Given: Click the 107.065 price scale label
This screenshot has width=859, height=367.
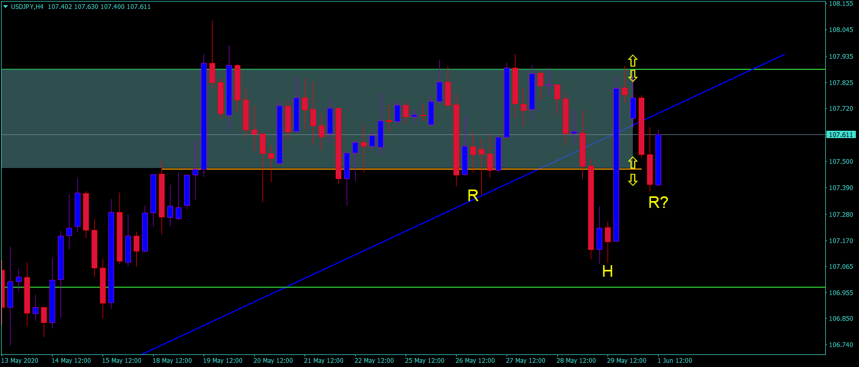Looking at the screenshot, I should [x=841, y=267].
